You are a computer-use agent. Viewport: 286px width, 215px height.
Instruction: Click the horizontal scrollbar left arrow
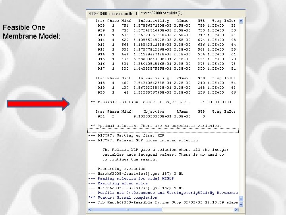[89, 209]
